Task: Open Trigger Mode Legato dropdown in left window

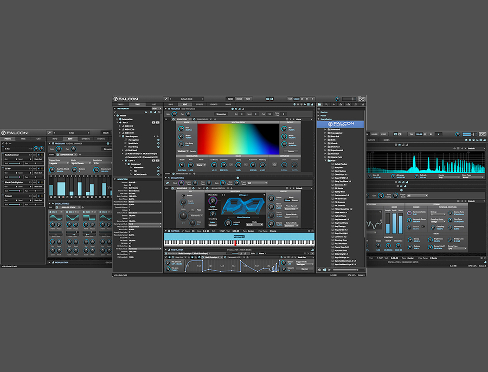Action: [x=59, y=163]
